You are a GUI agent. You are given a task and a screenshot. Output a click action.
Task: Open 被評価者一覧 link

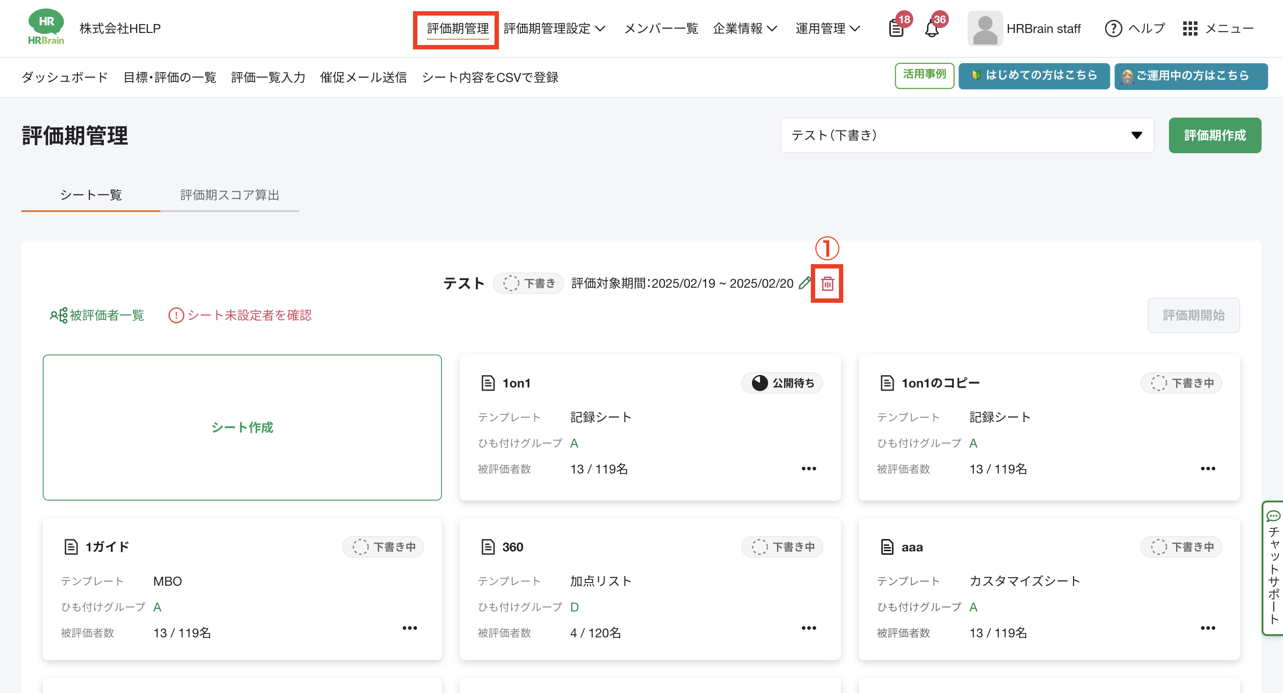106,315
